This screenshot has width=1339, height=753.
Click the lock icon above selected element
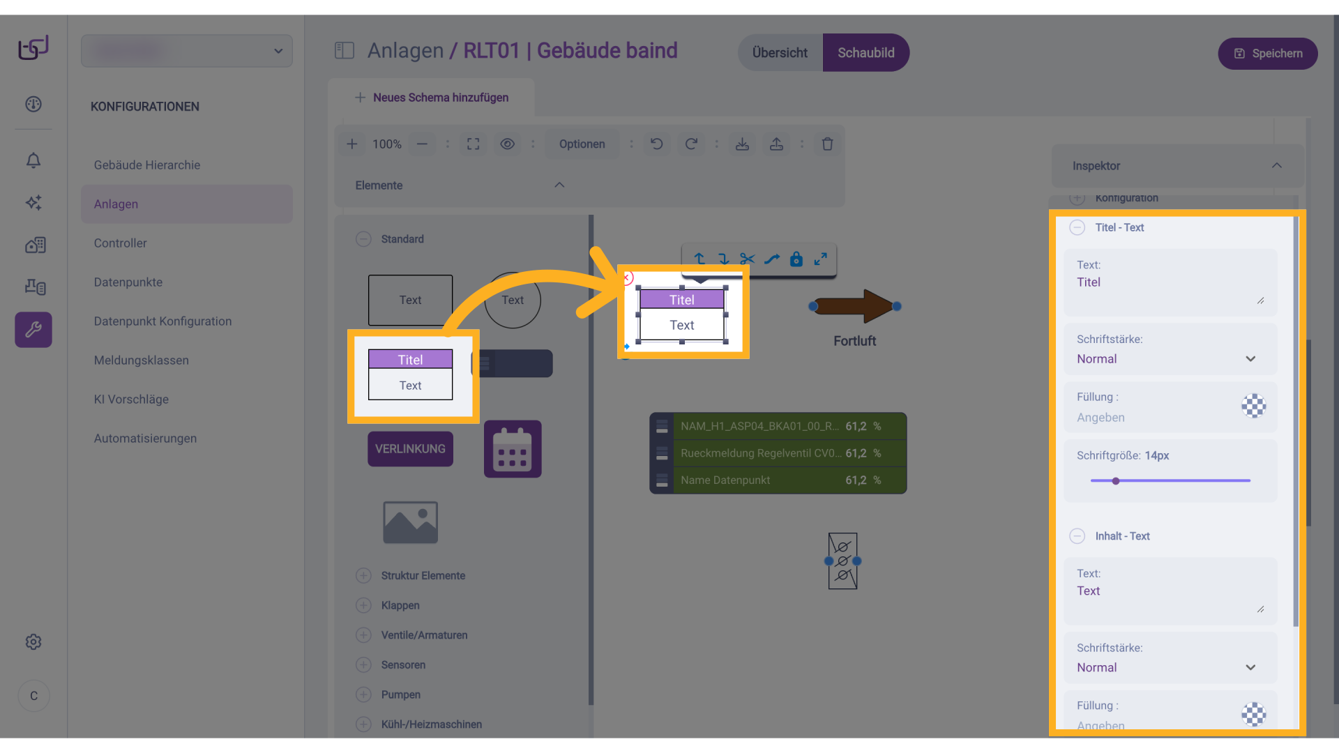[796, 259]
